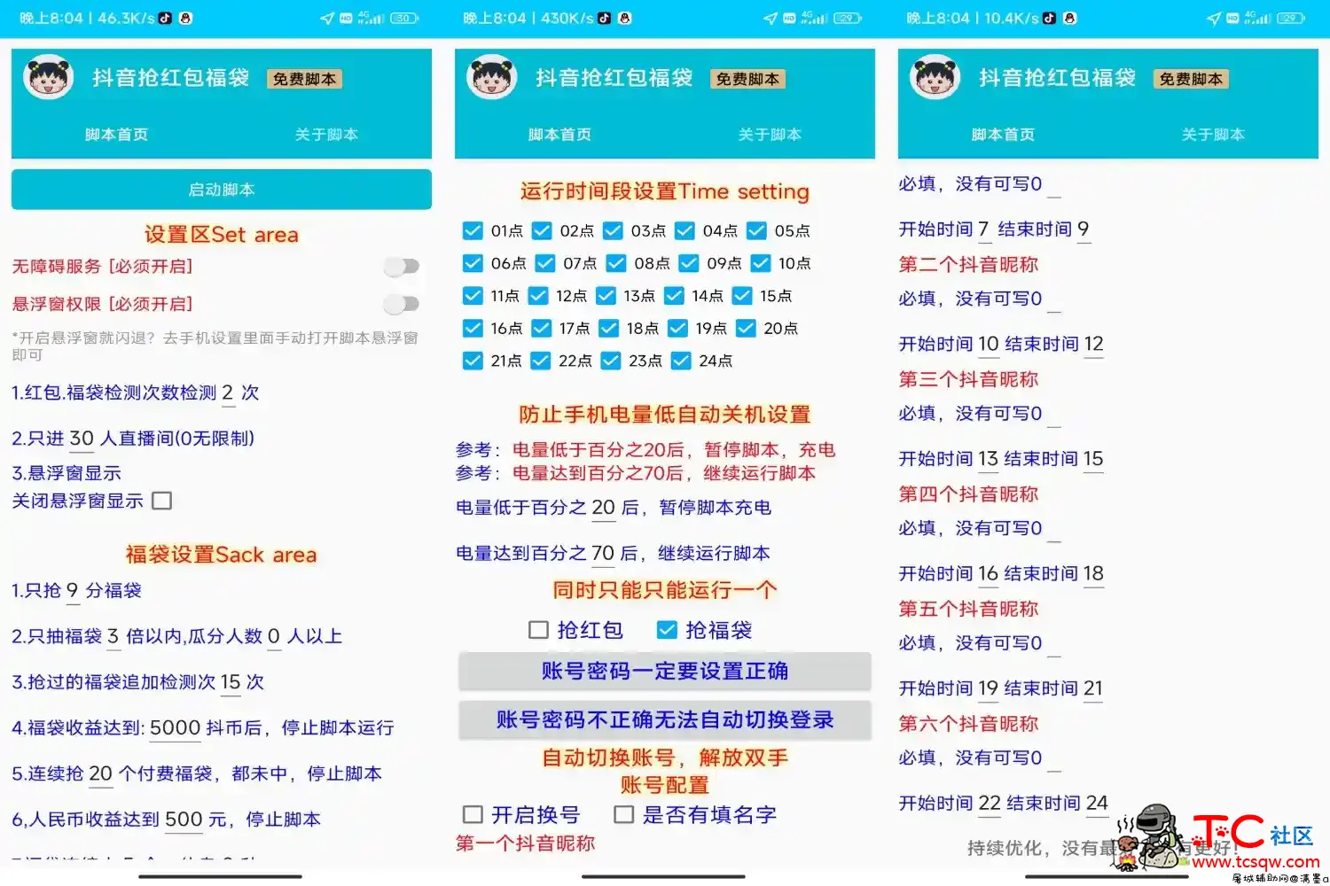Enable the 悬浮窗权限 switch
Screen dimensions: 1330x886
point(401,304)
